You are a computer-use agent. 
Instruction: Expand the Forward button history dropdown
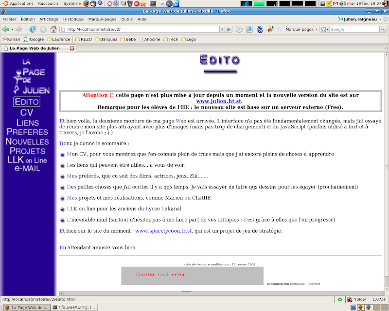point(26,29)
